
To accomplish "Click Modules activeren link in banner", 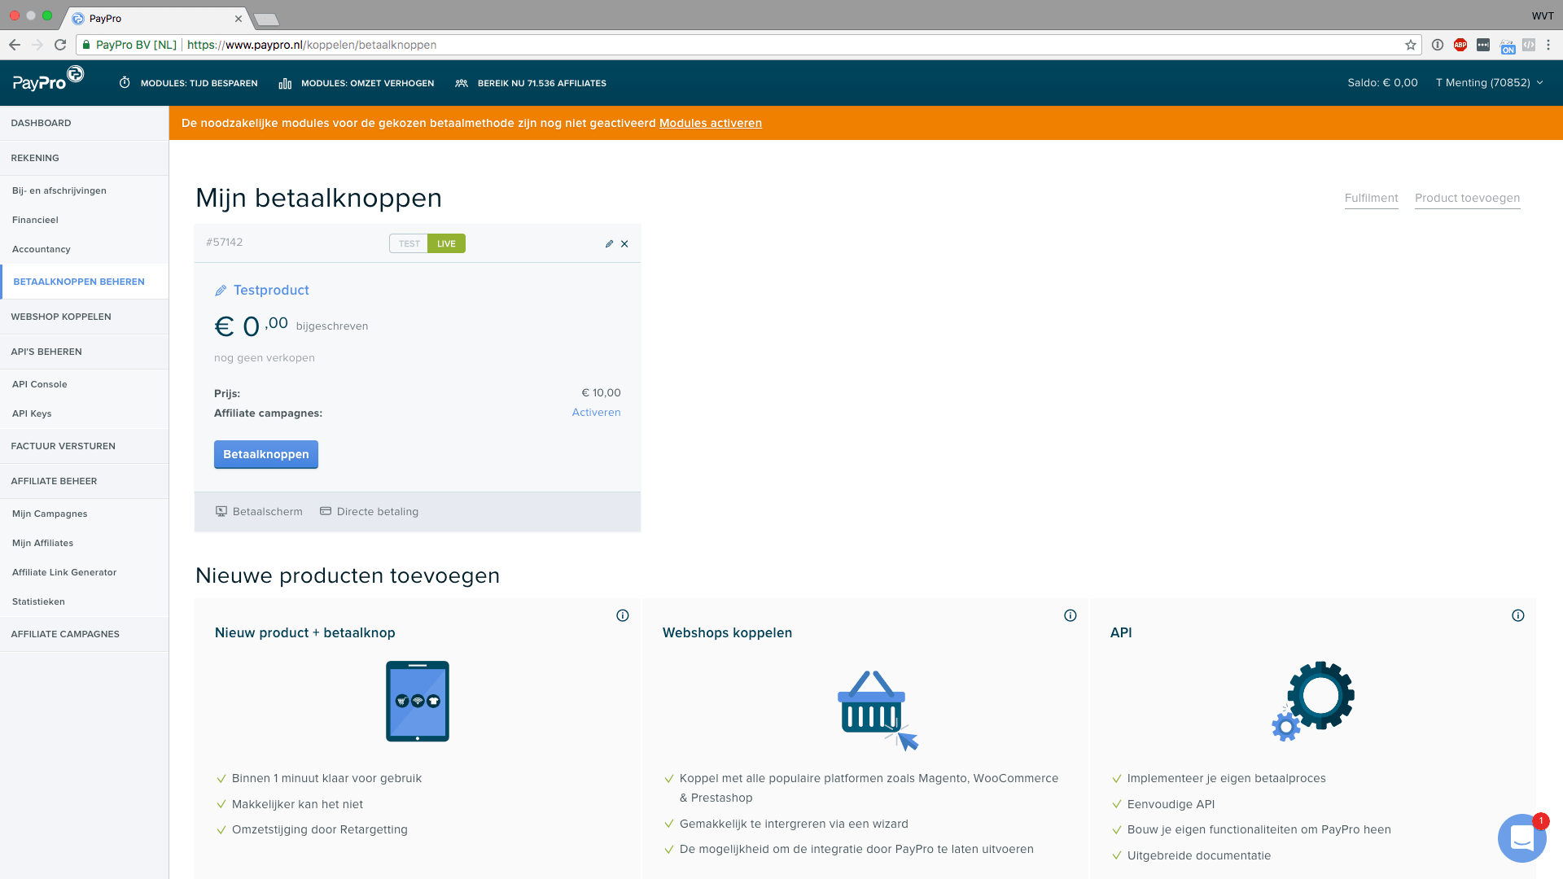I will coord(711,123).
